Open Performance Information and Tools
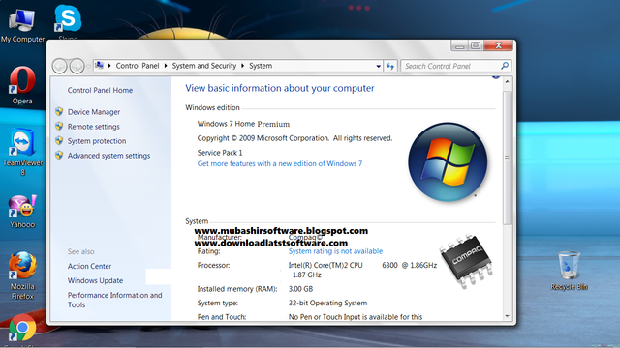 point(114,300)
